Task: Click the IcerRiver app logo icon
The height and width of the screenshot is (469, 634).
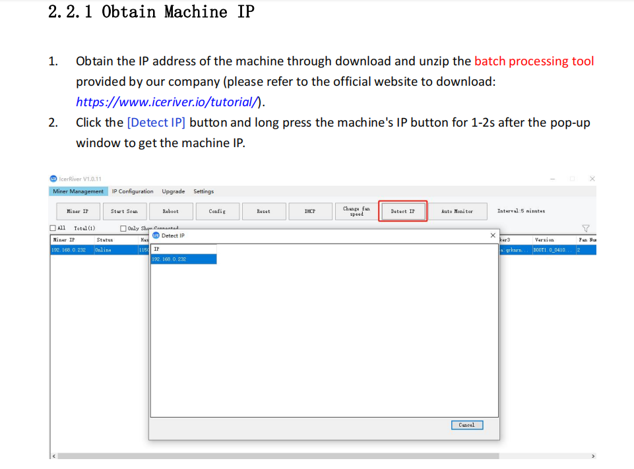Action: 53,179
